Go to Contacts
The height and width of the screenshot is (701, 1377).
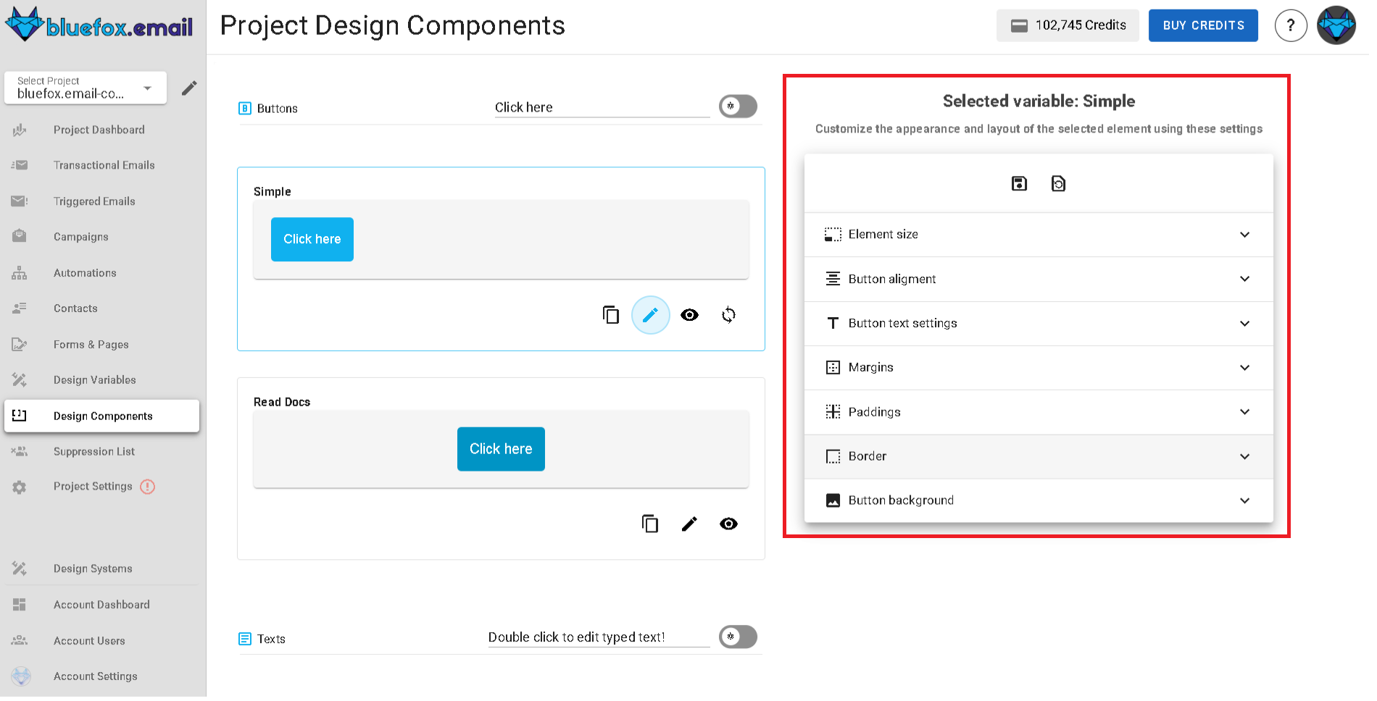pos(75,309)
